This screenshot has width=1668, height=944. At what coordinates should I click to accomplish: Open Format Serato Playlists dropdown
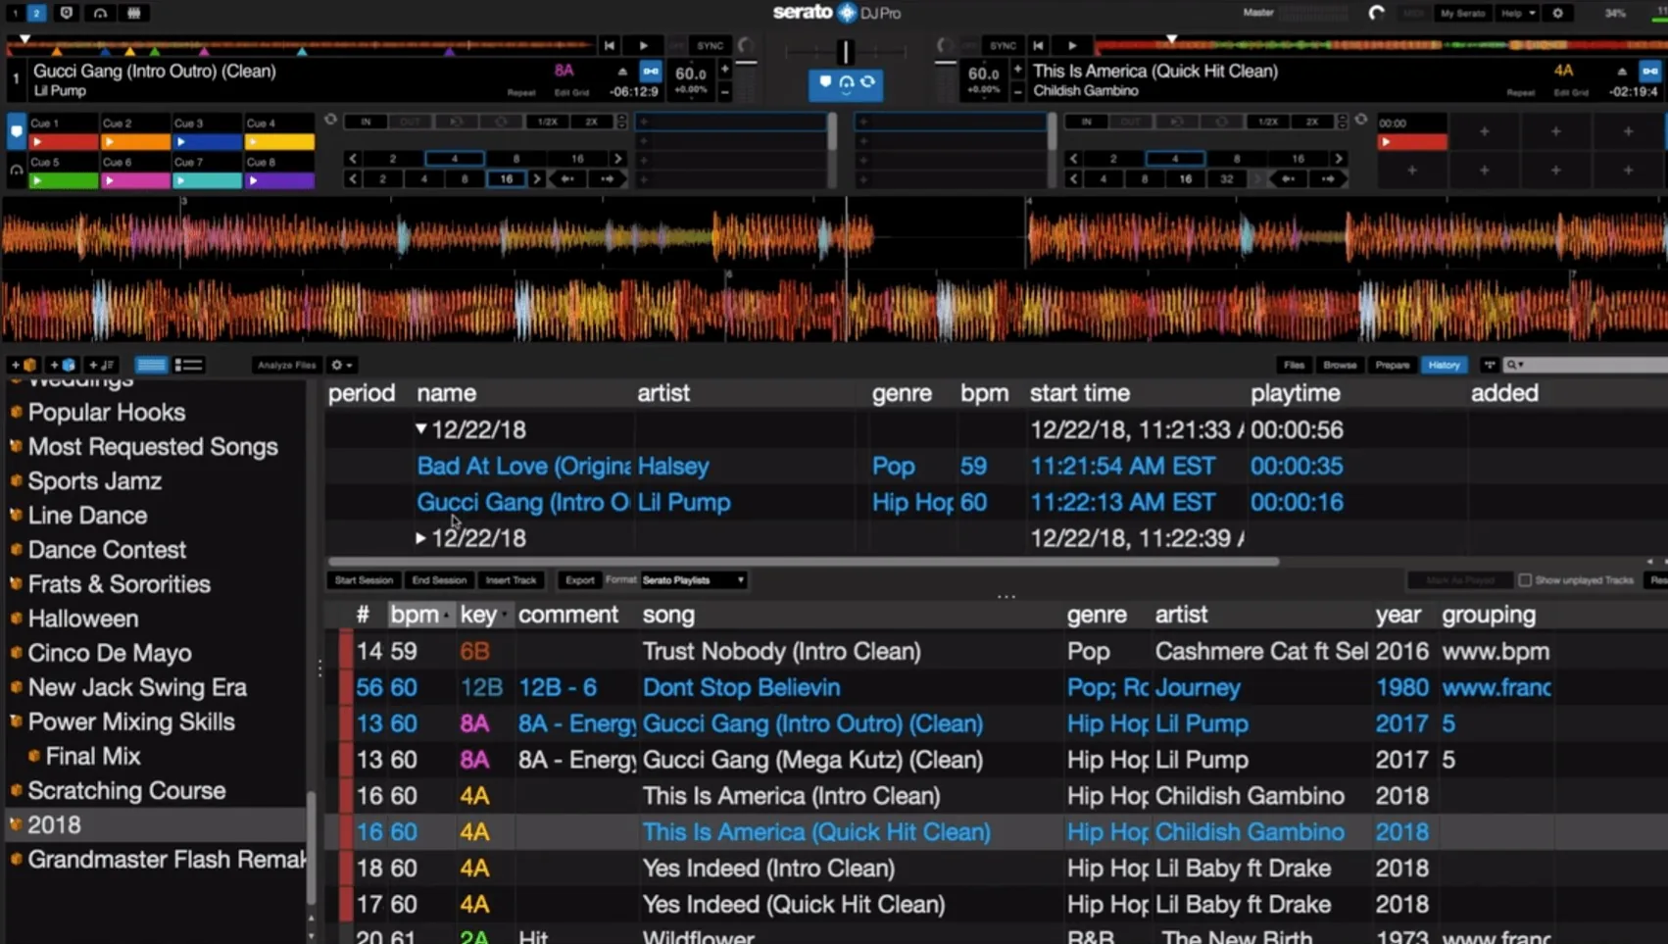coord(693,580)
